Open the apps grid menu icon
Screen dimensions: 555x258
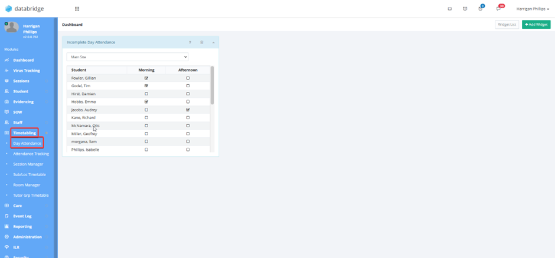tap(77, 9)
